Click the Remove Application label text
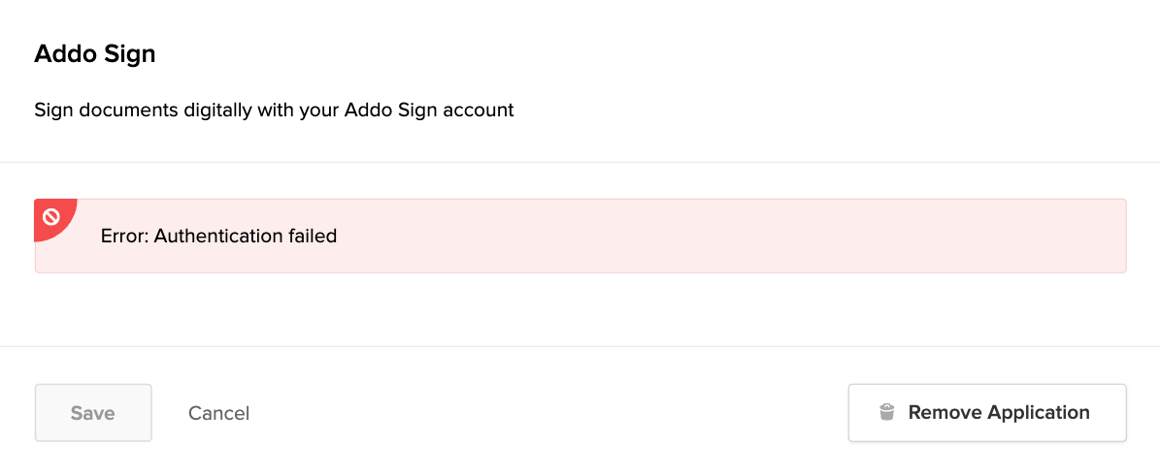 click(x=999, y=412)
